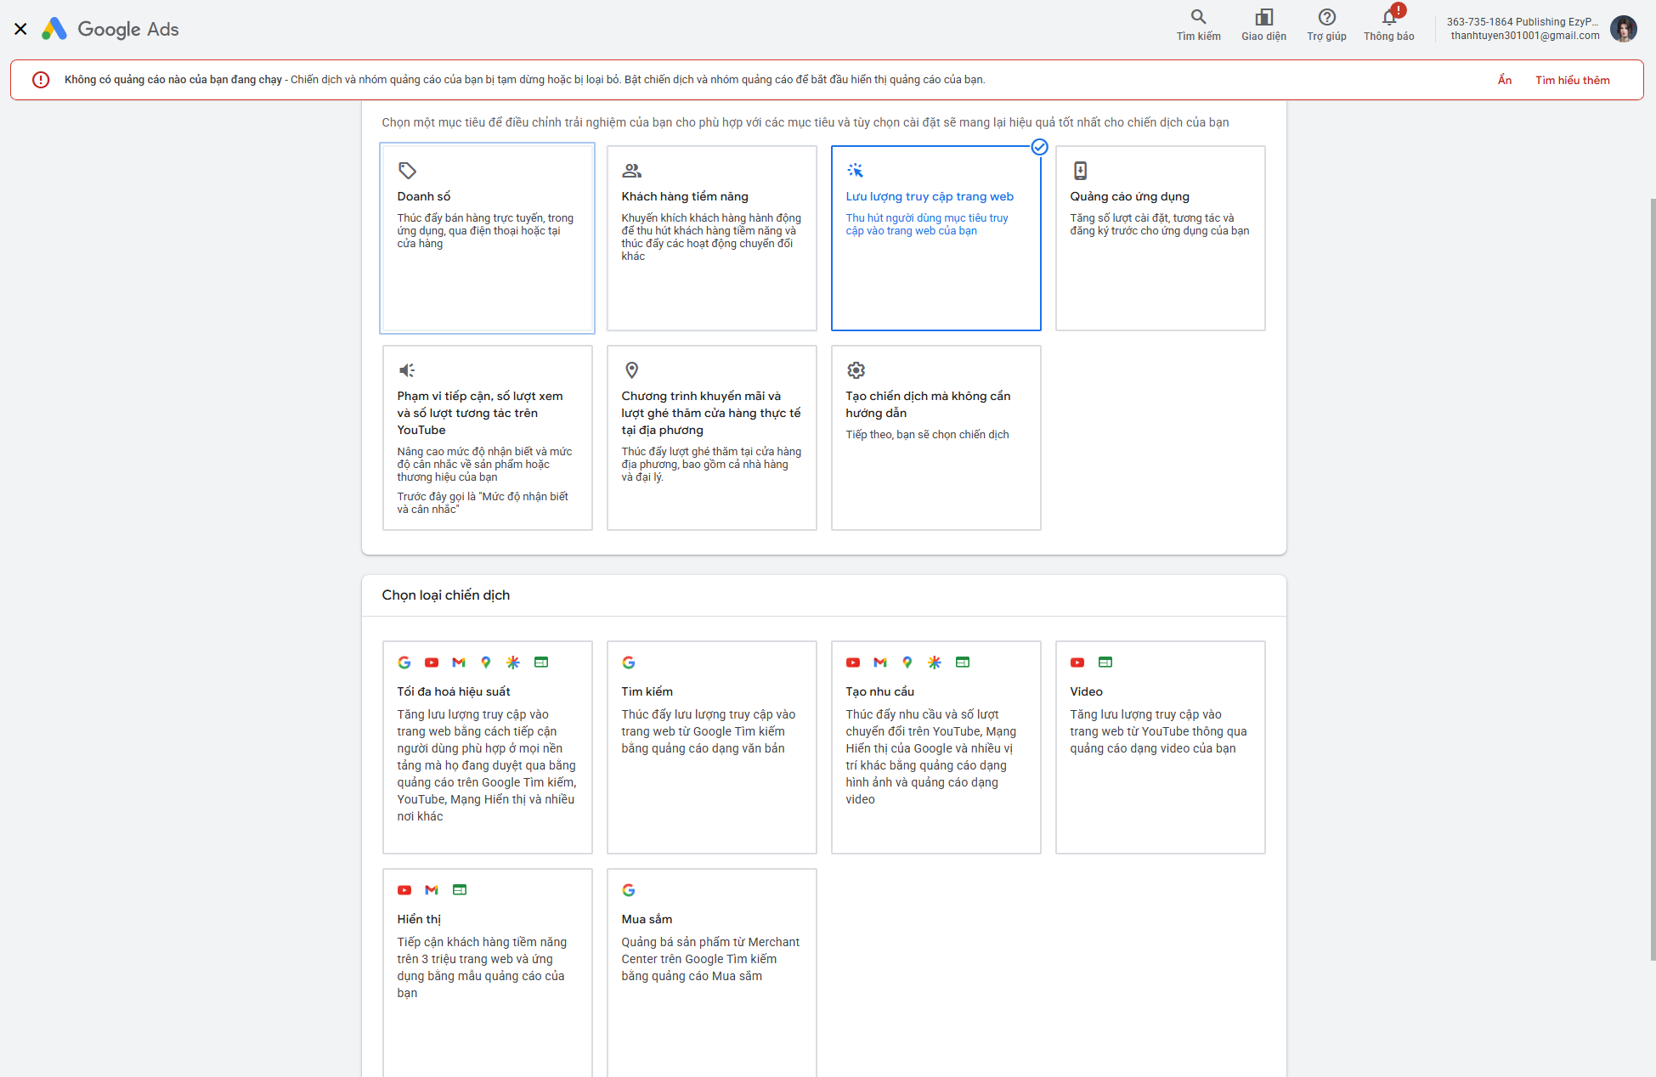Click Tìm hiểu thêm link in banner
Image resolution: width=1656 pixels, height=1077 pixels.
[x=1572, y=80]
